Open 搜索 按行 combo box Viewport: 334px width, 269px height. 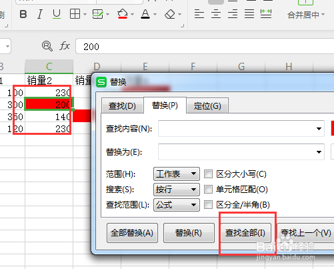click(x=177, y=190)
